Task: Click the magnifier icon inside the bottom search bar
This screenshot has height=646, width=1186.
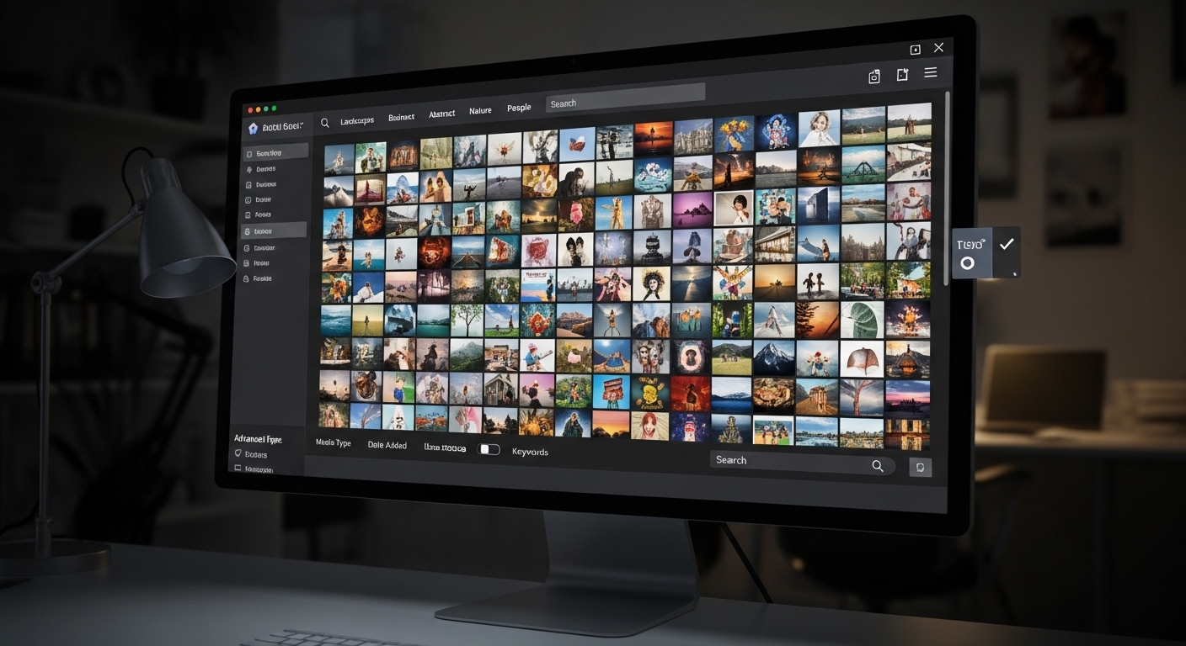Action: pos(878,465)
